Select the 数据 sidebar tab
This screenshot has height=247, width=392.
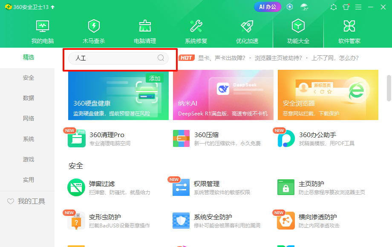click(28, 98)
